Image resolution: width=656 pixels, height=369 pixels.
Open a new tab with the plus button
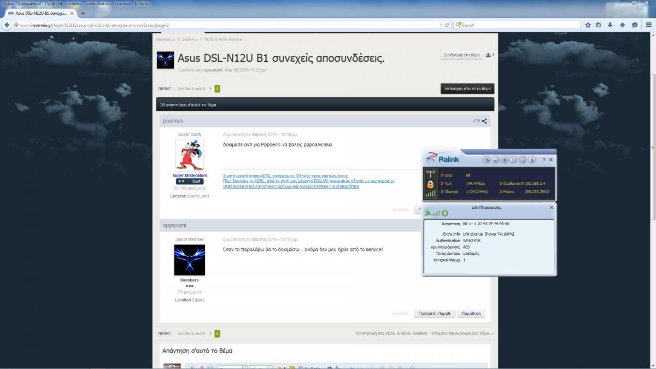click(x=83, y=13)
